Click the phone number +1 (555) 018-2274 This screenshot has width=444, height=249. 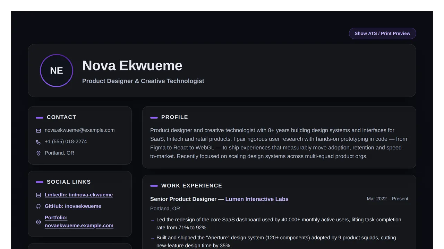coord(66,141)
